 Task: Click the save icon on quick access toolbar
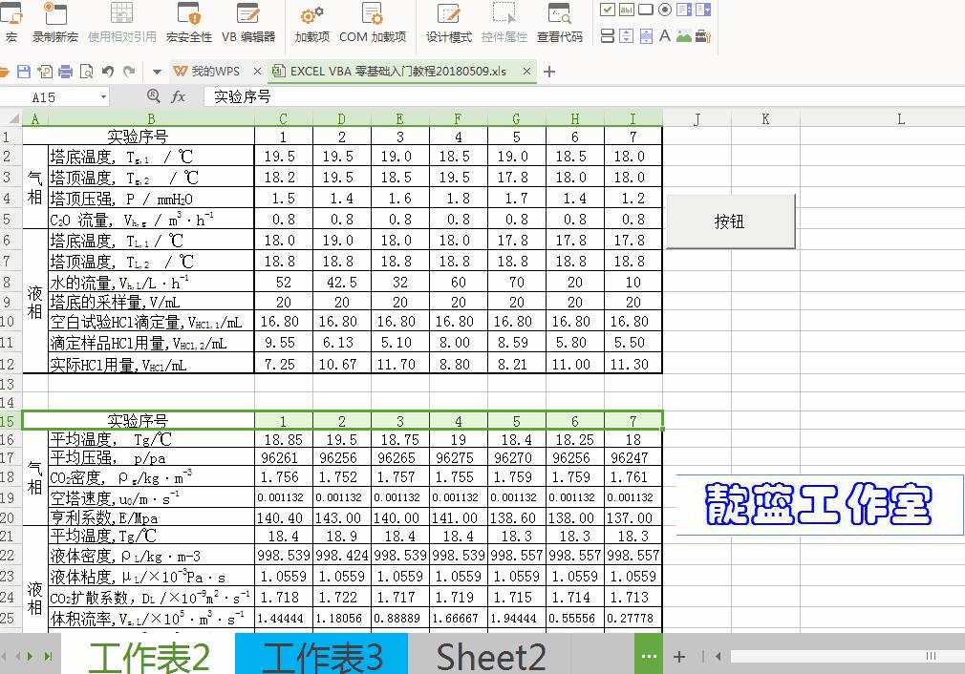(x=25, y=71)
